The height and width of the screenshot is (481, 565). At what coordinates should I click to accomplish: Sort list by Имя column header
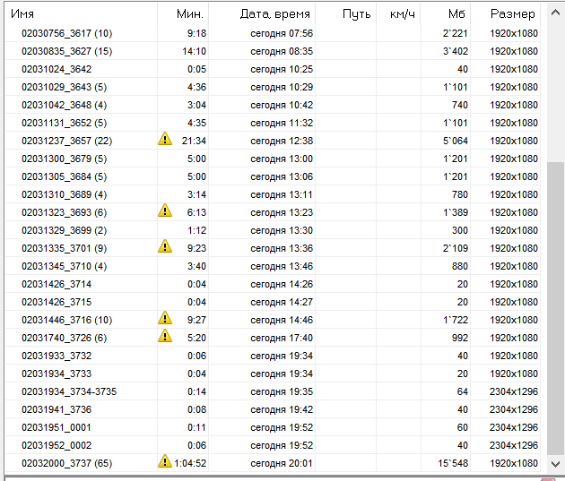tap(79, 13)
